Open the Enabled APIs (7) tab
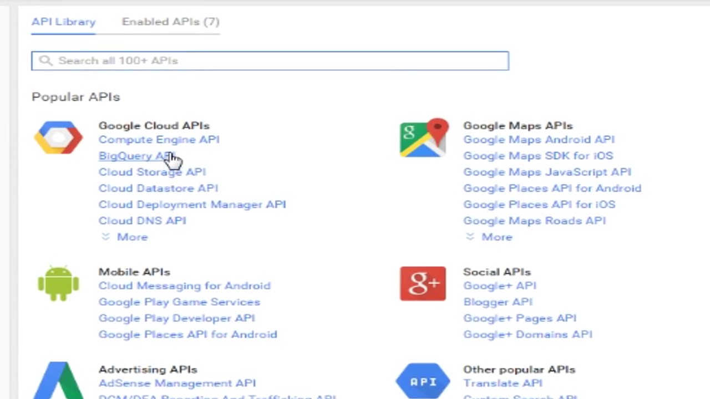This screenshot has height=399, width=710. tap(171, 22)
